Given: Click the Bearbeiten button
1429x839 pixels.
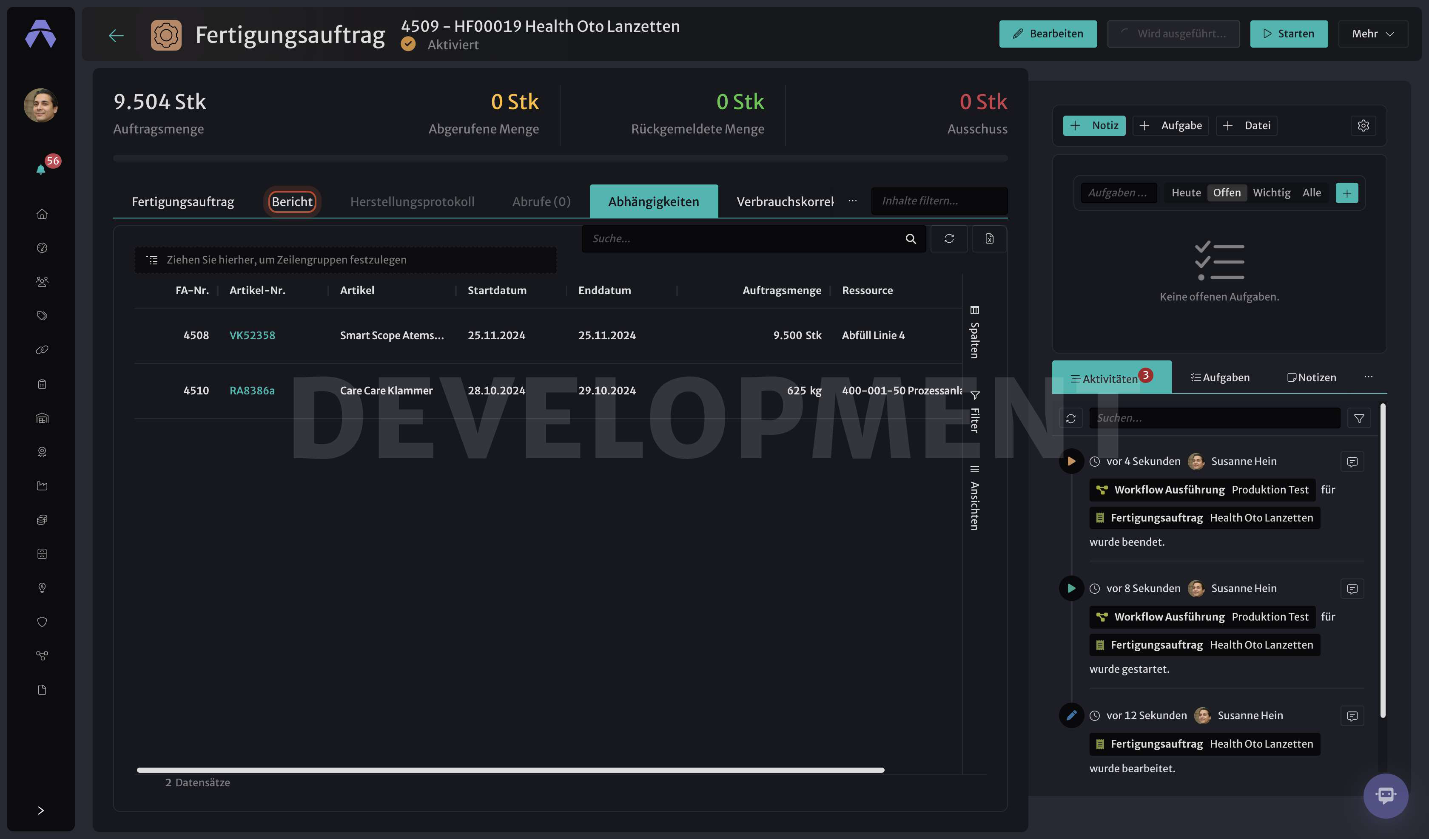Looking at the screenshot, I should coord(1048,34).
